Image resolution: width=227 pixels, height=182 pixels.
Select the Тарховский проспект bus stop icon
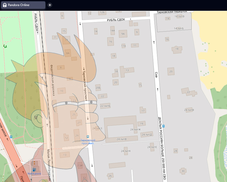coord(87,136)
